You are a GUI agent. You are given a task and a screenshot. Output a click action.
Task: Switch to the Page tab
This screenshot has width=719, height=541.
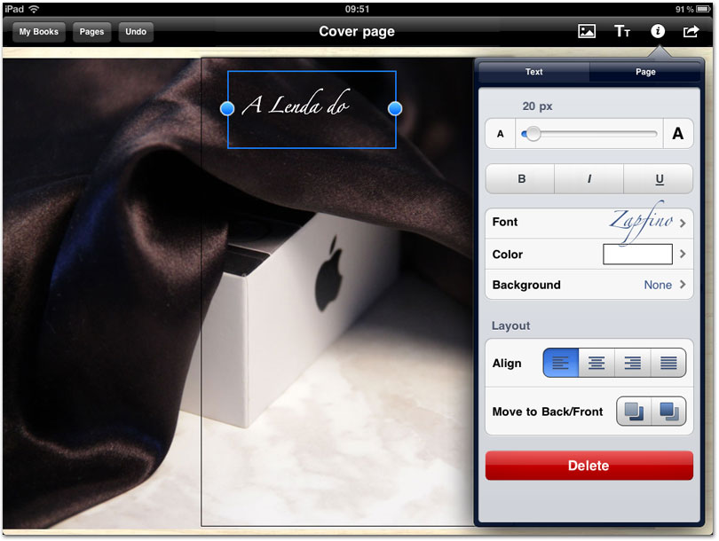click(x=645, y=72)
